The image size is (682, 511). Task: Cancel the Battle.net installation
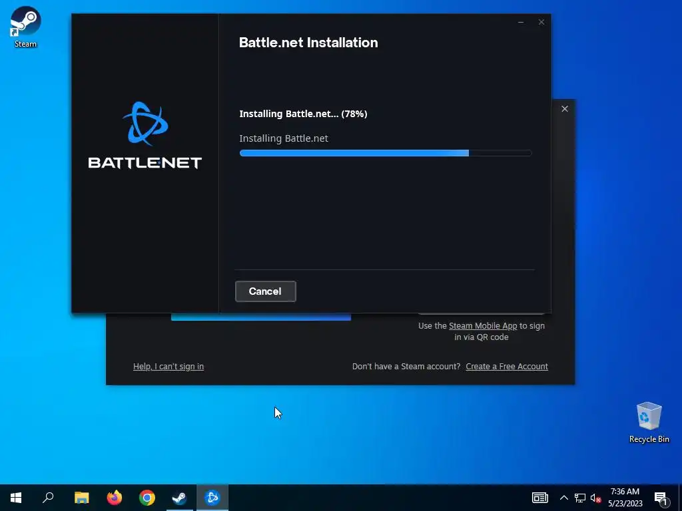click(265, 291)
